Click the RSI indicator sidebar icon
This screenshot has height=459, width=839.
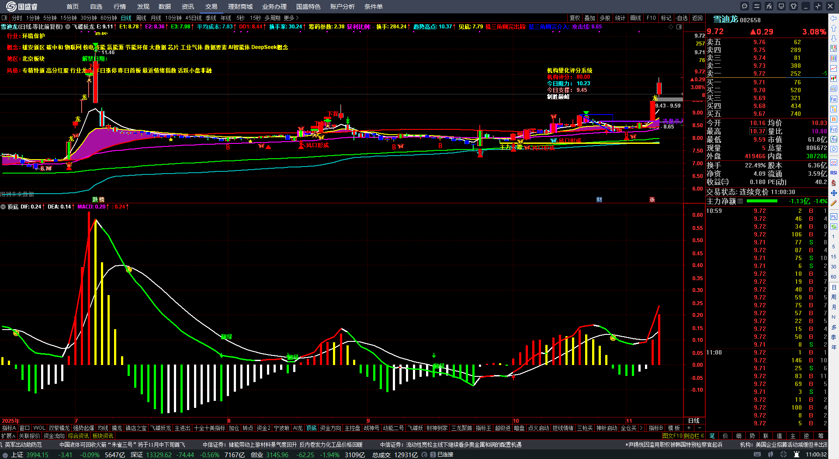click(x=834, y=173)
